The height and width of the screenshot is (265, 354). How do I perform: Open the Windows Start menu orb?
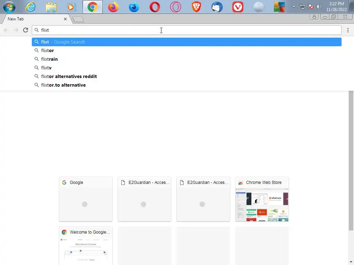[x=9, y=7]
